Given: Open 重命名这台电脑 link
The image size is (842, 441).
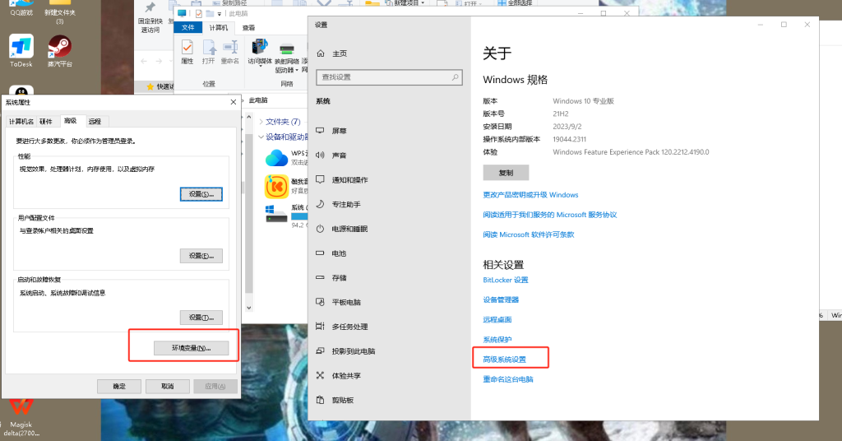Looking at the screenshot, I should (508, 379).
